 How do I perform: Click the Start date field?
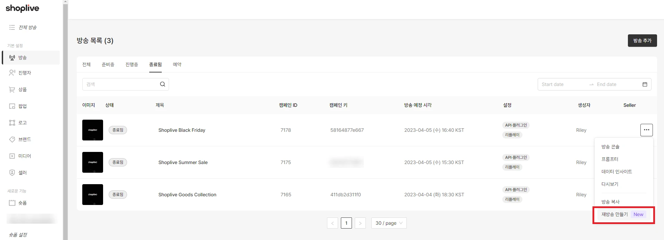pos(563,84)
